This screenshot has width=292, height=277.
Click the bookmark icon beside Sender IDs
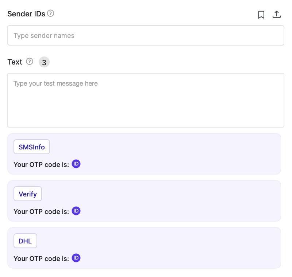[261, 15]
